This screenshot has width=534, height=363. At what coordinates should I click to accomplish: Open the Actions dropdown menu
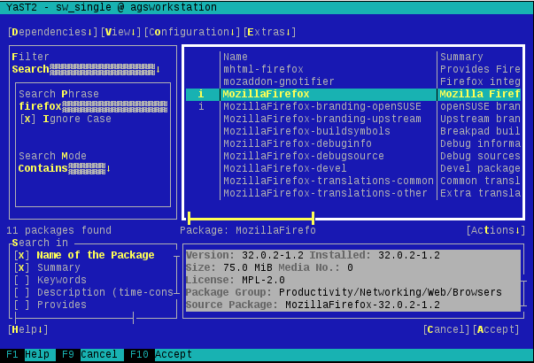[x=496, y=230]
